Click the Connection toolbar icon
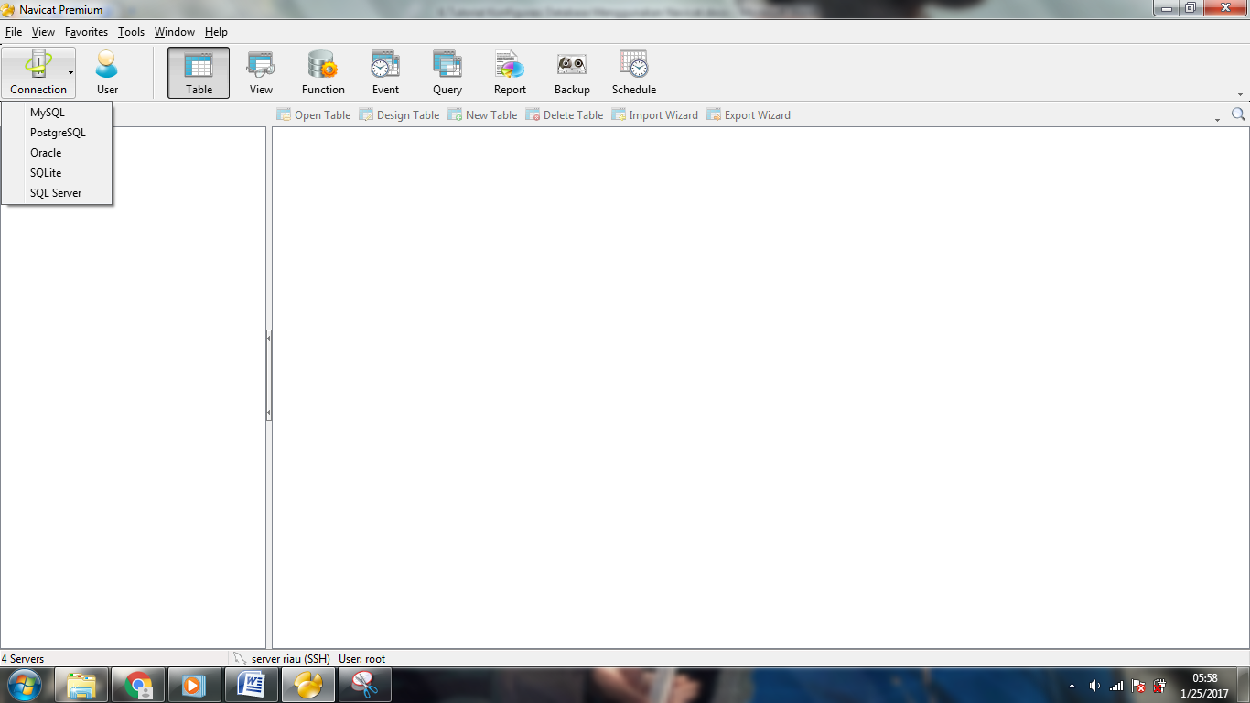This screenshot has height=703, width=1250. pyautogui.click(x=38, y=73)
